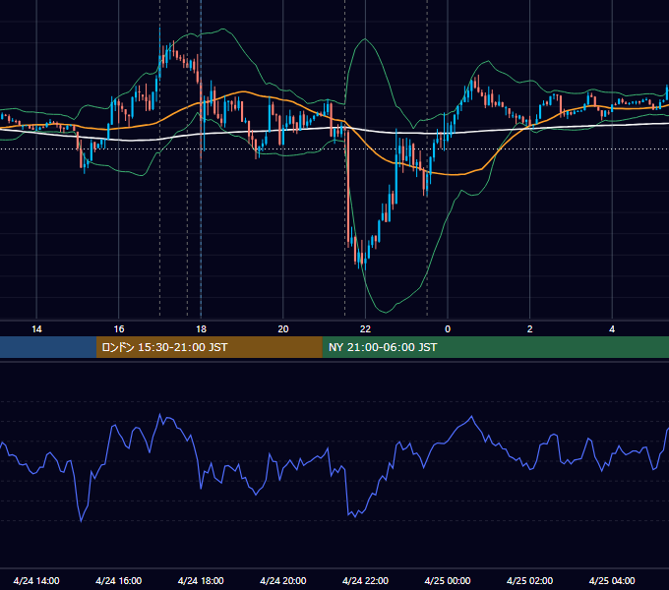
Task: Click the NY 21:00-06:00 JST session bar
Action: coord(495,347)
